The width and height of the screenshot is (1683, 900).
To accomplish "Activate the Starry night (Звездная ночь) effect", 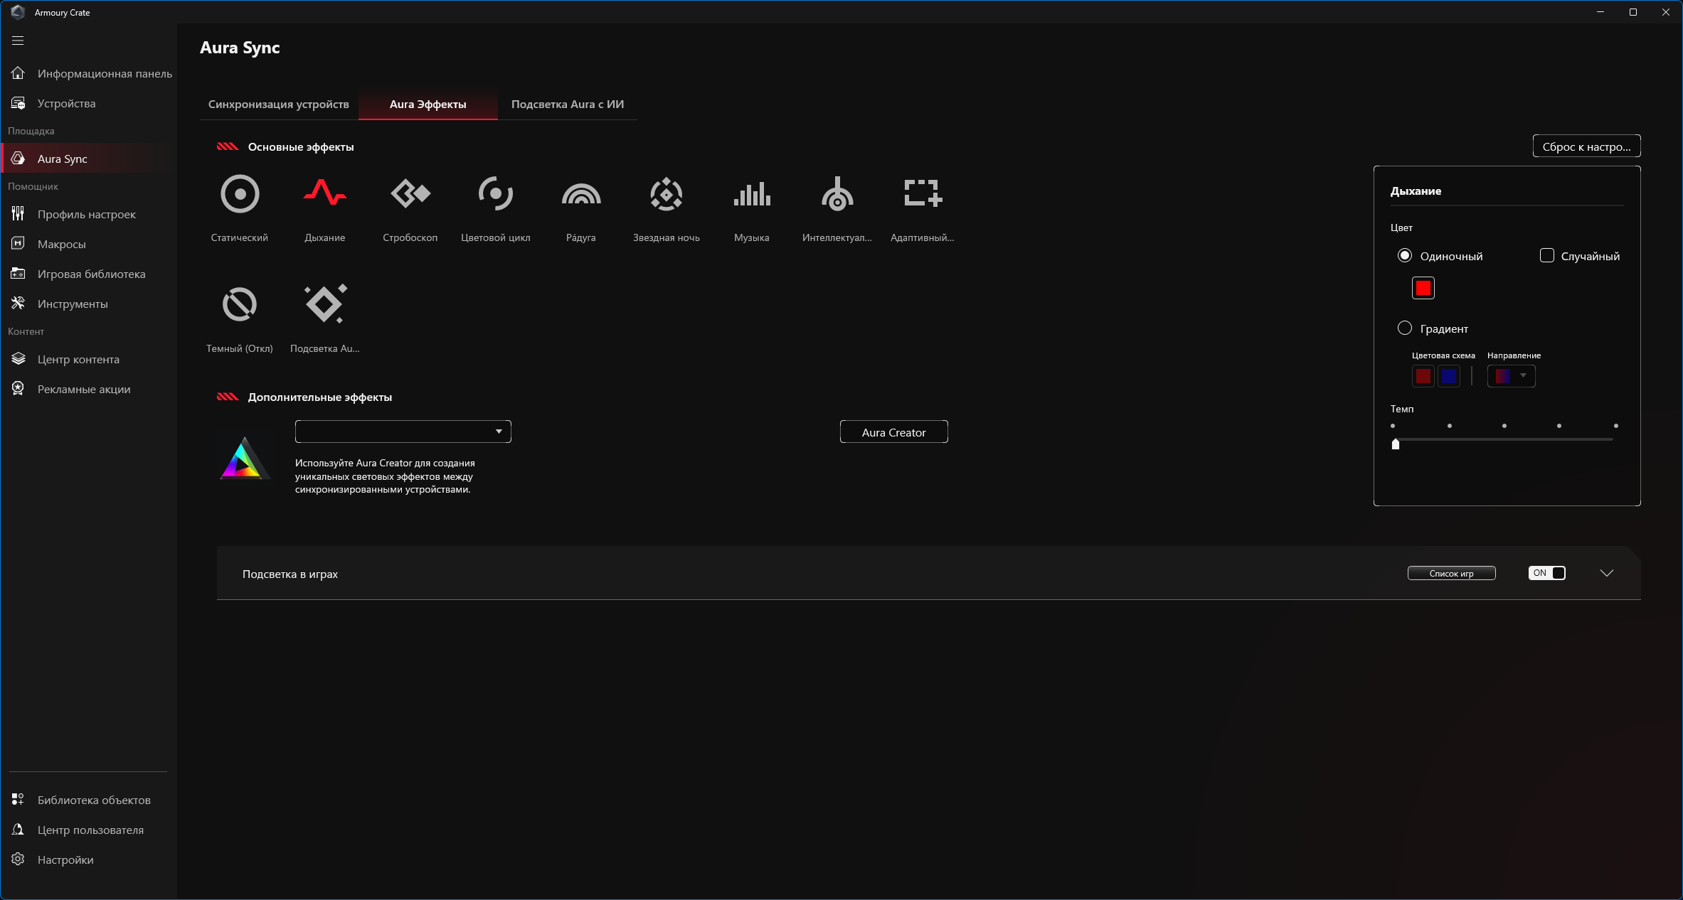I will click(667, 193).
